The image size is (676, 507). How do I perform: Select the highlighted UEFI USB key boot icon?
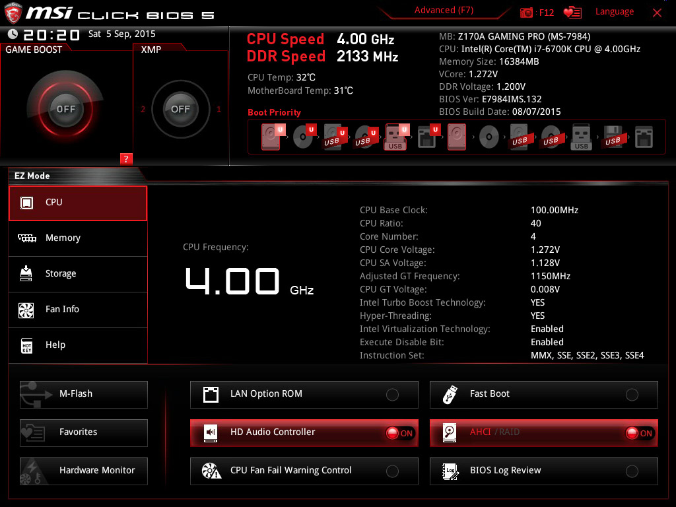396,137
